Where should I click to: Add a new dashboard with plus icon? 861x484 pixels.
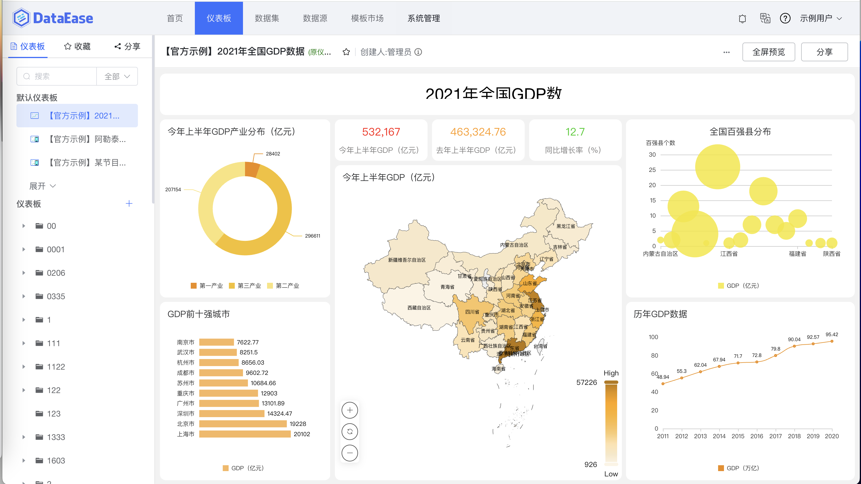click(x=129, y=203)
